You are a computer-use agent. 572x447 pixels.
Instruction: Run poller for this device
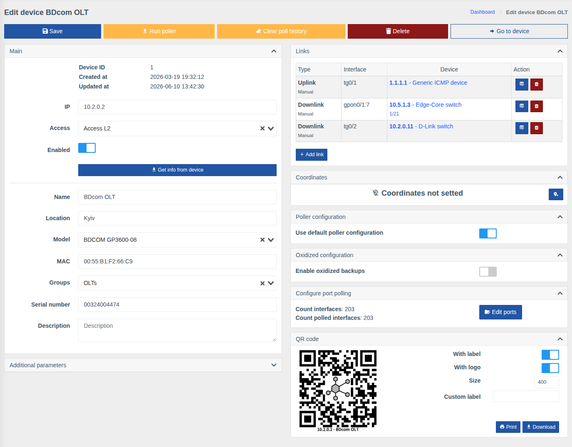[159, 31]
